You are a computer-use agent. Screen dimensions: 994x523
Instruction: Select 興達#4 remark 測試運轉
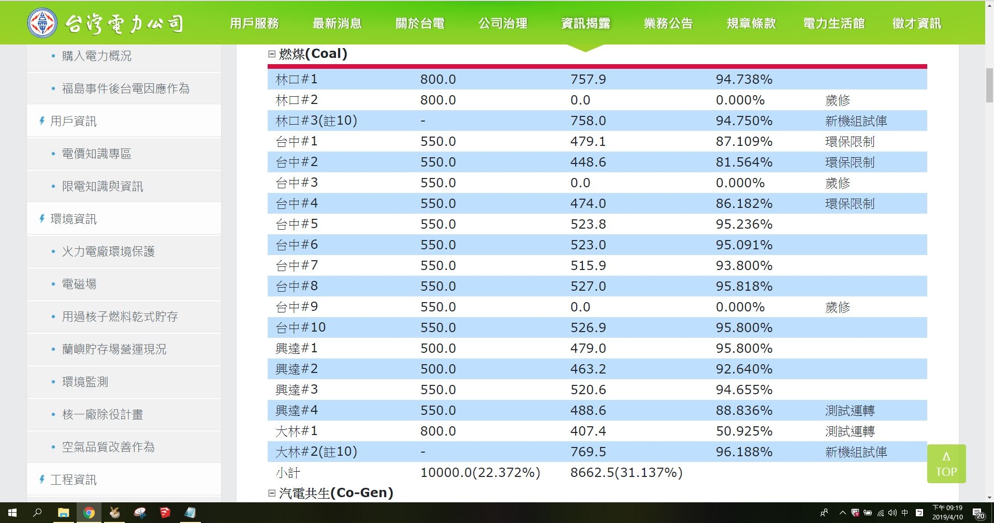(850, 411)
